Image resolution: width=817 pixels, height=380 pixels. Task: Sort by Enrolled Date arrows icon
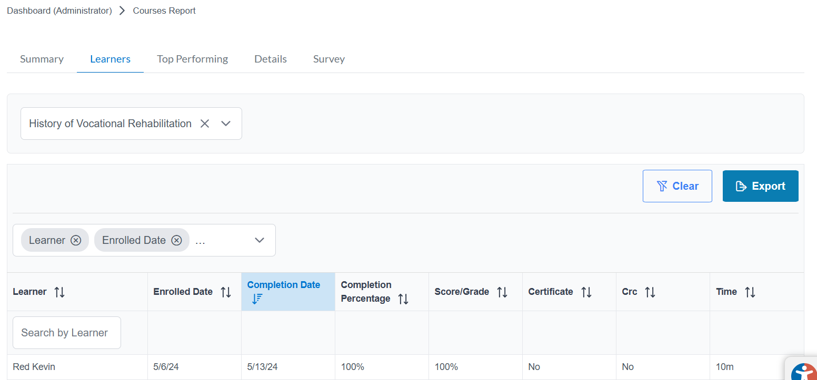pyautogui.click(x=226, y=292)
